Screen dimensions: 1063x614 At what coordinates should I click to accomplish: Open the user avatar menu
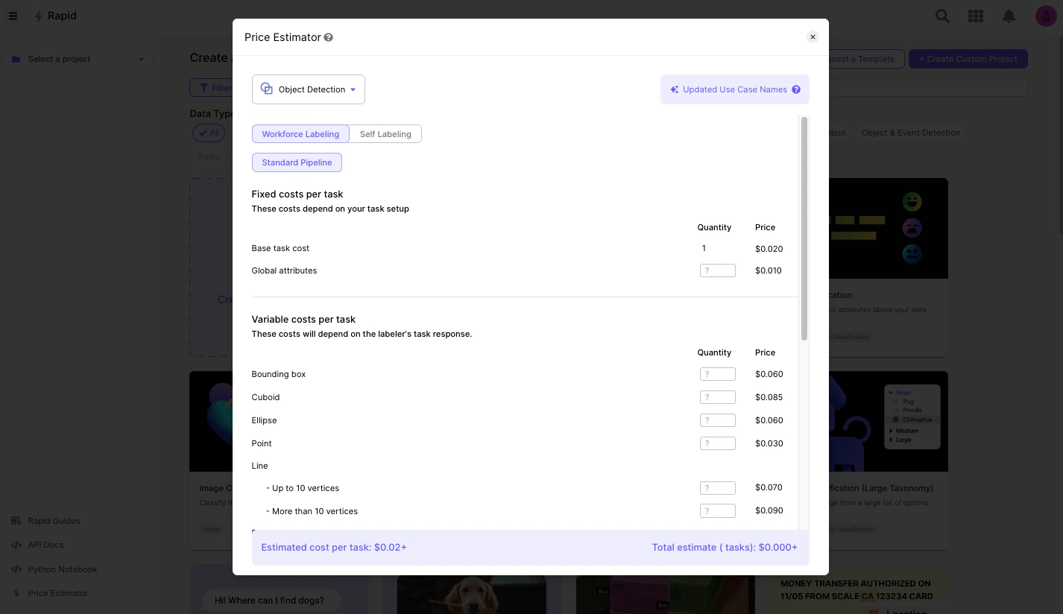1046,16
